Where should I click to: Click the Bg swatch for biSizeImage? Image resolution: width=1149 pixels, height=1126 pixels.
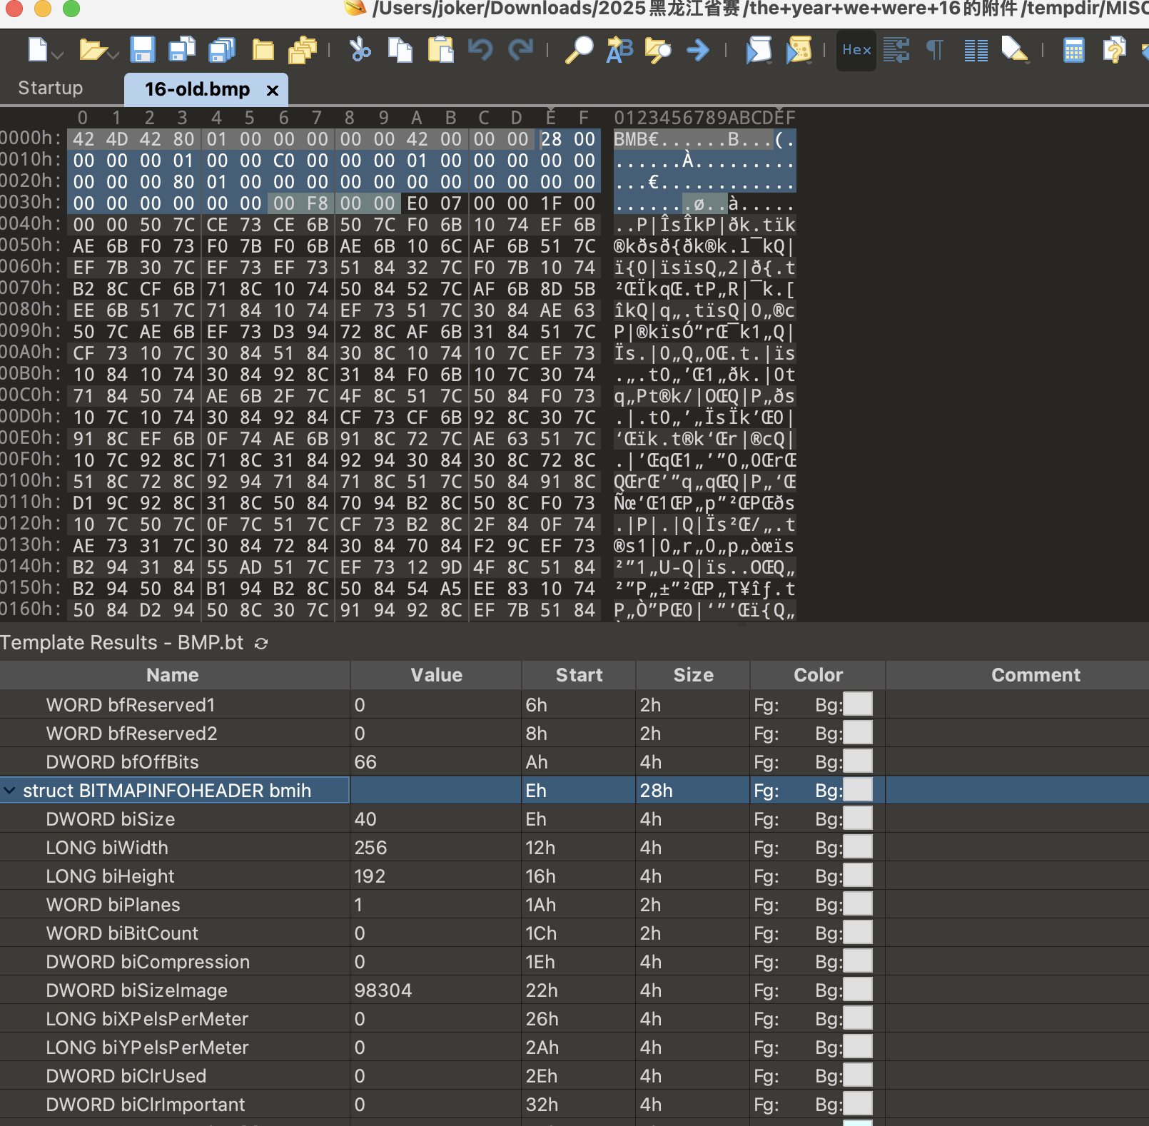click(x=858, y=990)
